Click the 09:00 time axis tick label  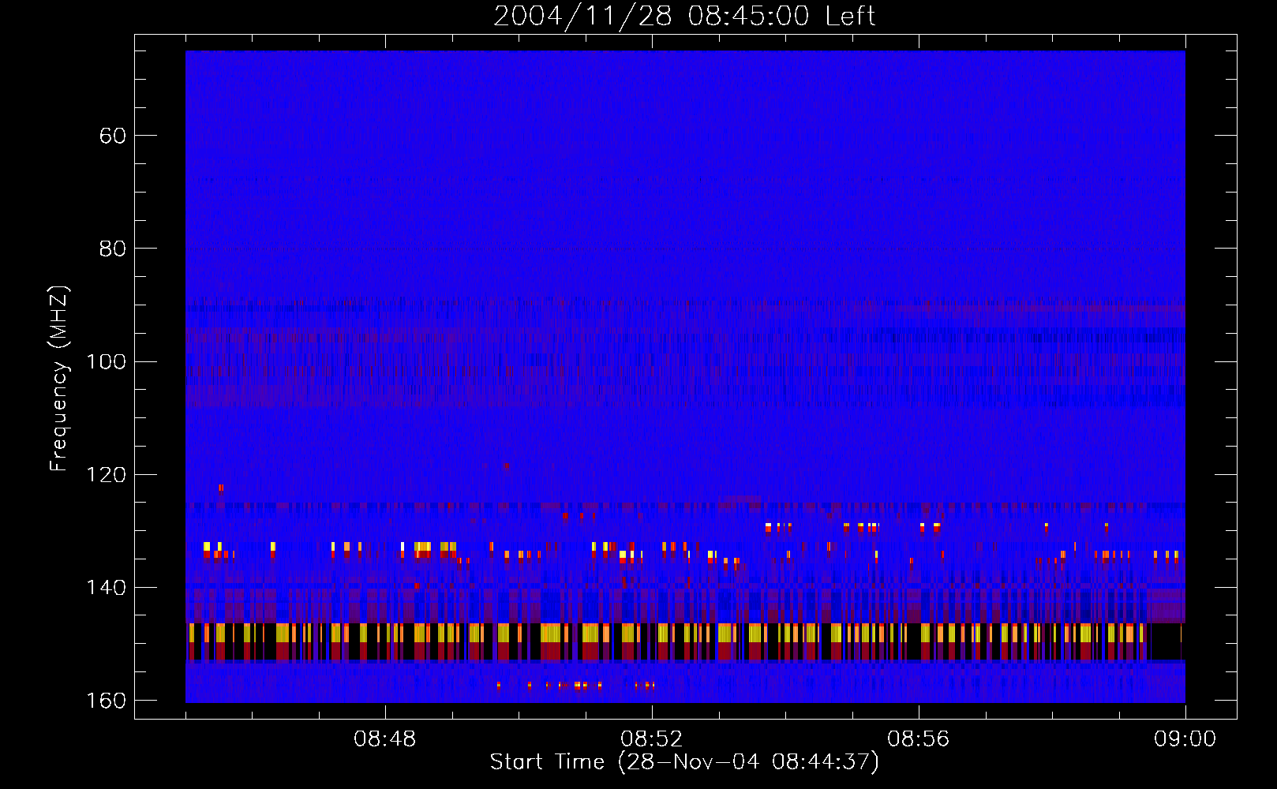(x=1185, y=739)
